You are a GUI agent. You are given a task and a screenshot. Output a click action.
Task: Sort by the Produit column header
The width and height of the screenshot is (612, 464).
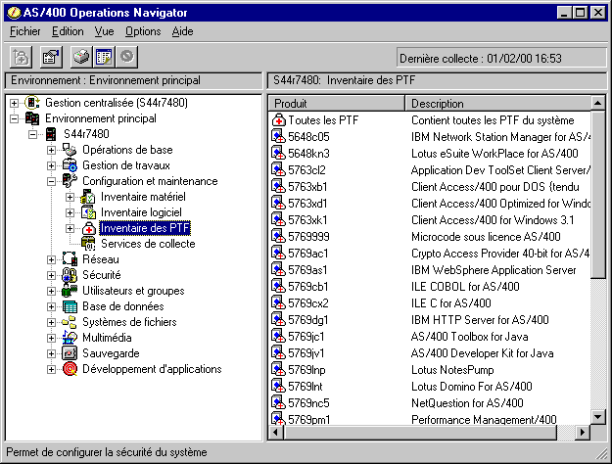(337, 104)
